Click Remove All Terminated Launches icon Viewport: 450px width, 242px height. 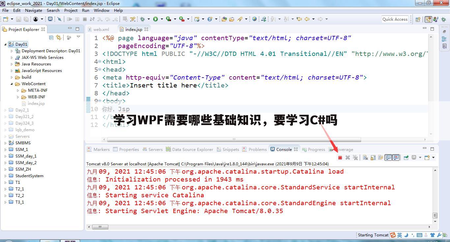click(355, 157)
